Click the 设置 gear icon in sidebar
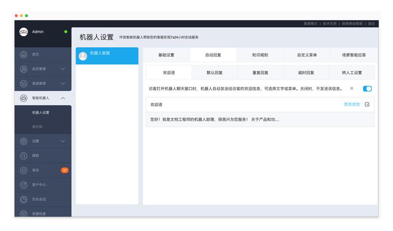Viewport: 393px width, 231px height. point(24,141)
